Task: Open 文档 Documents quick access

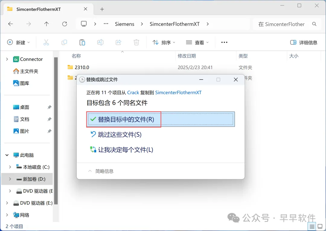Action: click(x=21, y=119)
